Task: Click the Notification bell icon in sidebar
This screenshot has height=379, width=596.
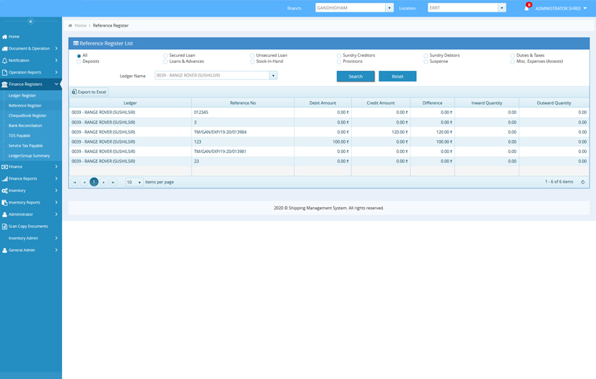Action: (4, 61)
